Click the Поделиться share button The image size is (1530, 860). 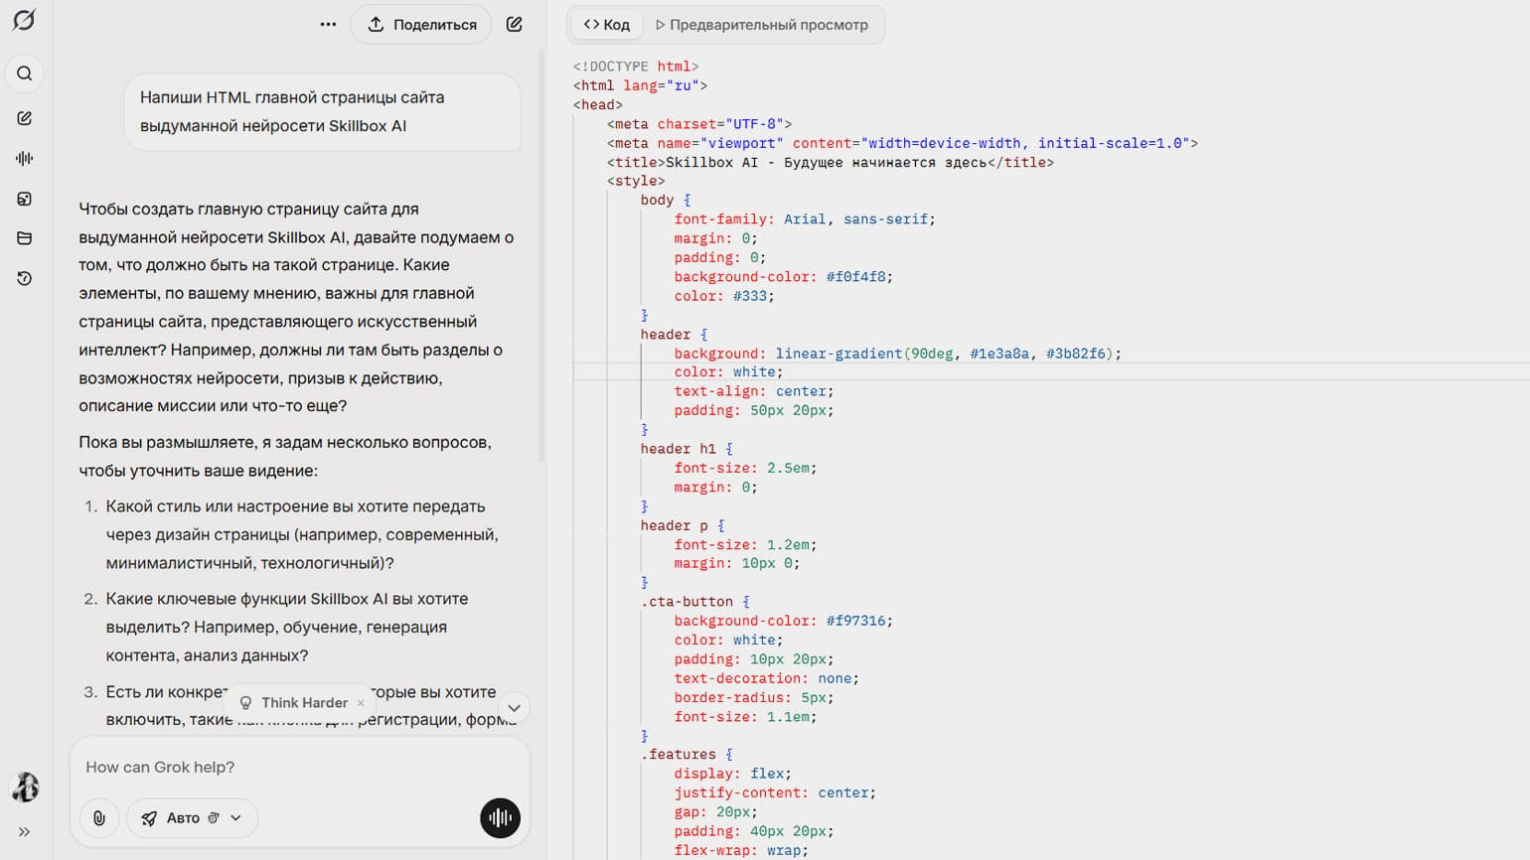coord(421,25)
